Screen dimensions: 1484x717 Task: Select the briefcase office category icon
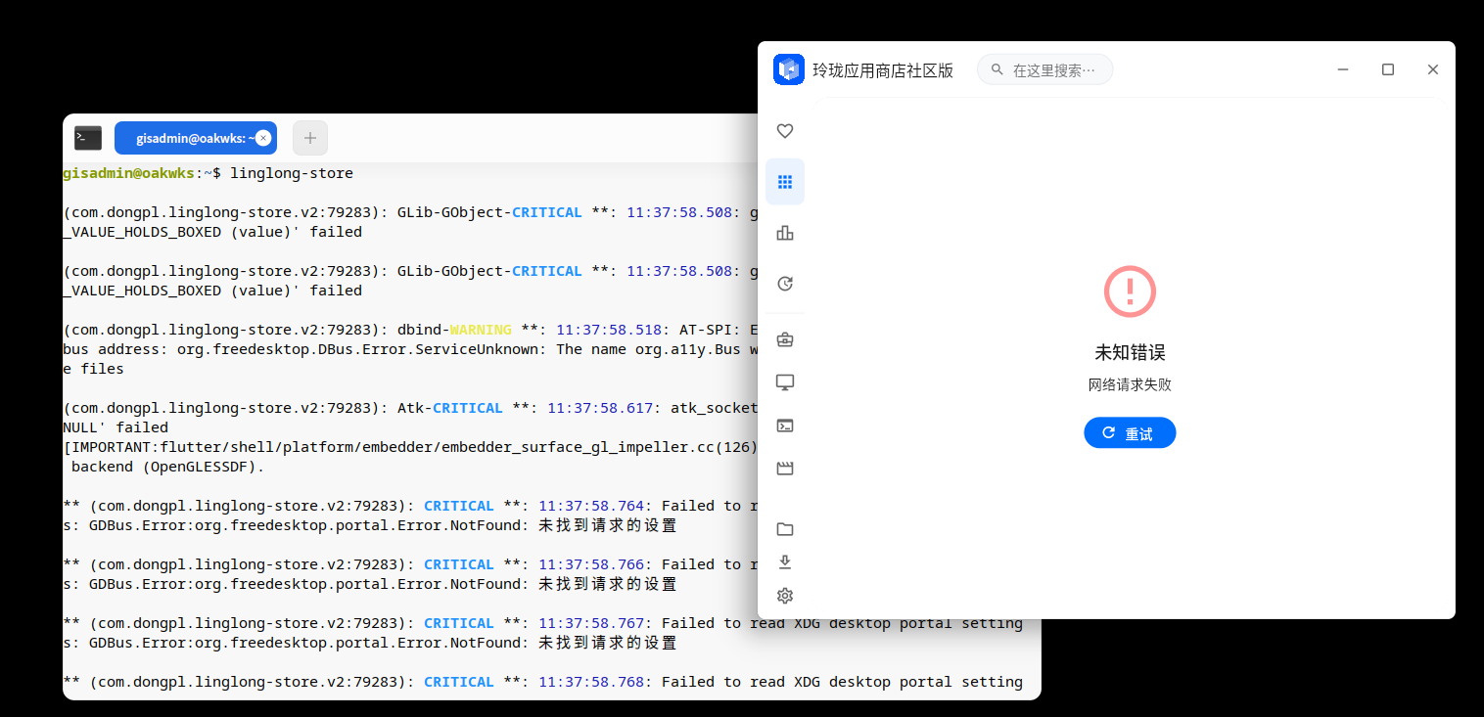tap(784, 339)
